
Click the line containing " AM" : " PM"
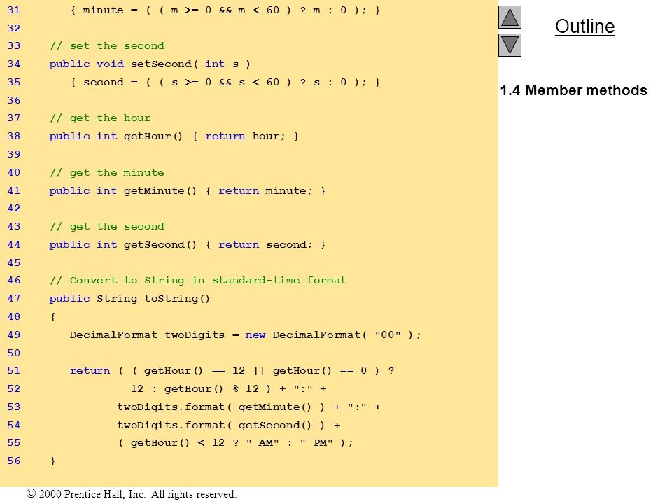pyautogui.click(x=235, y=442)
